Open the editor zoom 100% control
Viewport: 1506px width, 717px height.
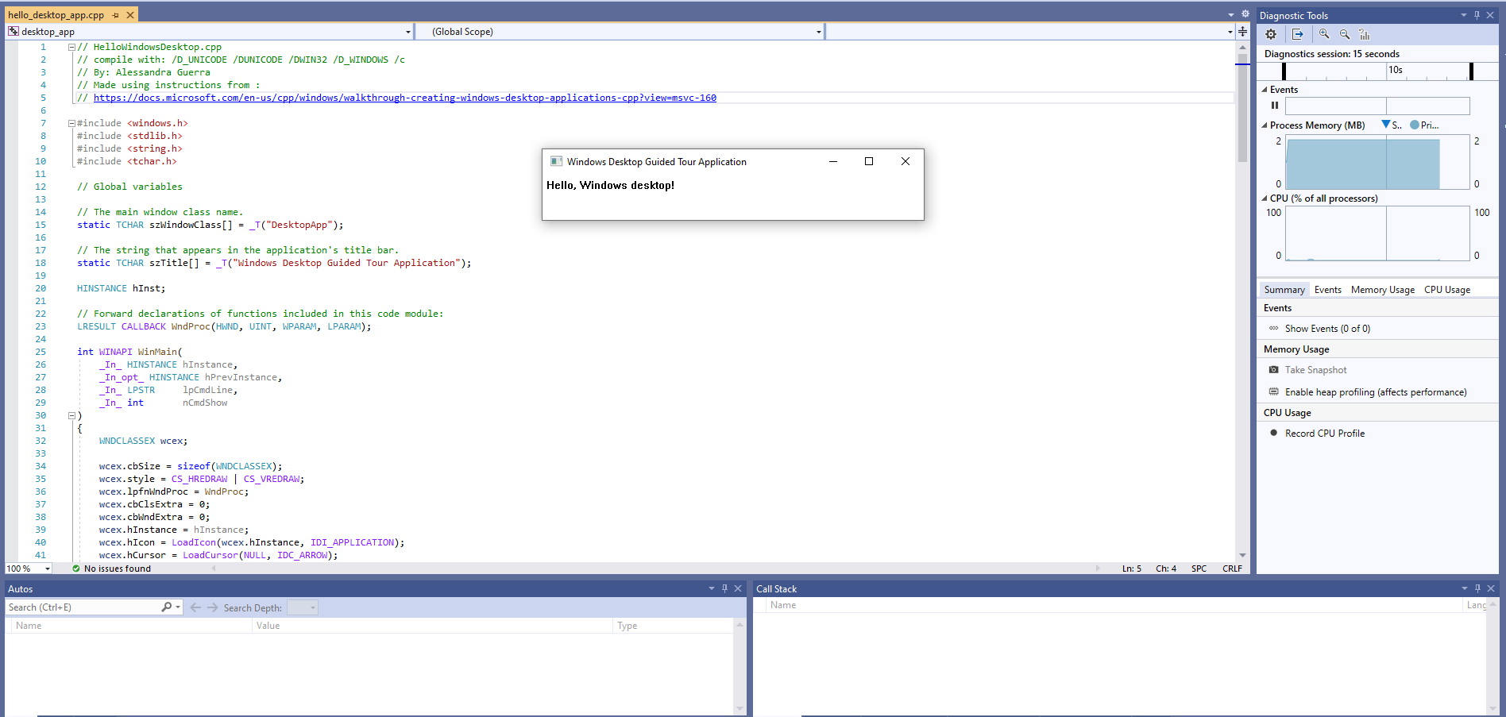coord(26,569)
